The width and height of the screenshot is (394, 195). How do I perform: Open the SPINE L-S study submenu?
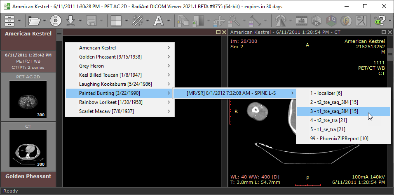coord(235,93)
